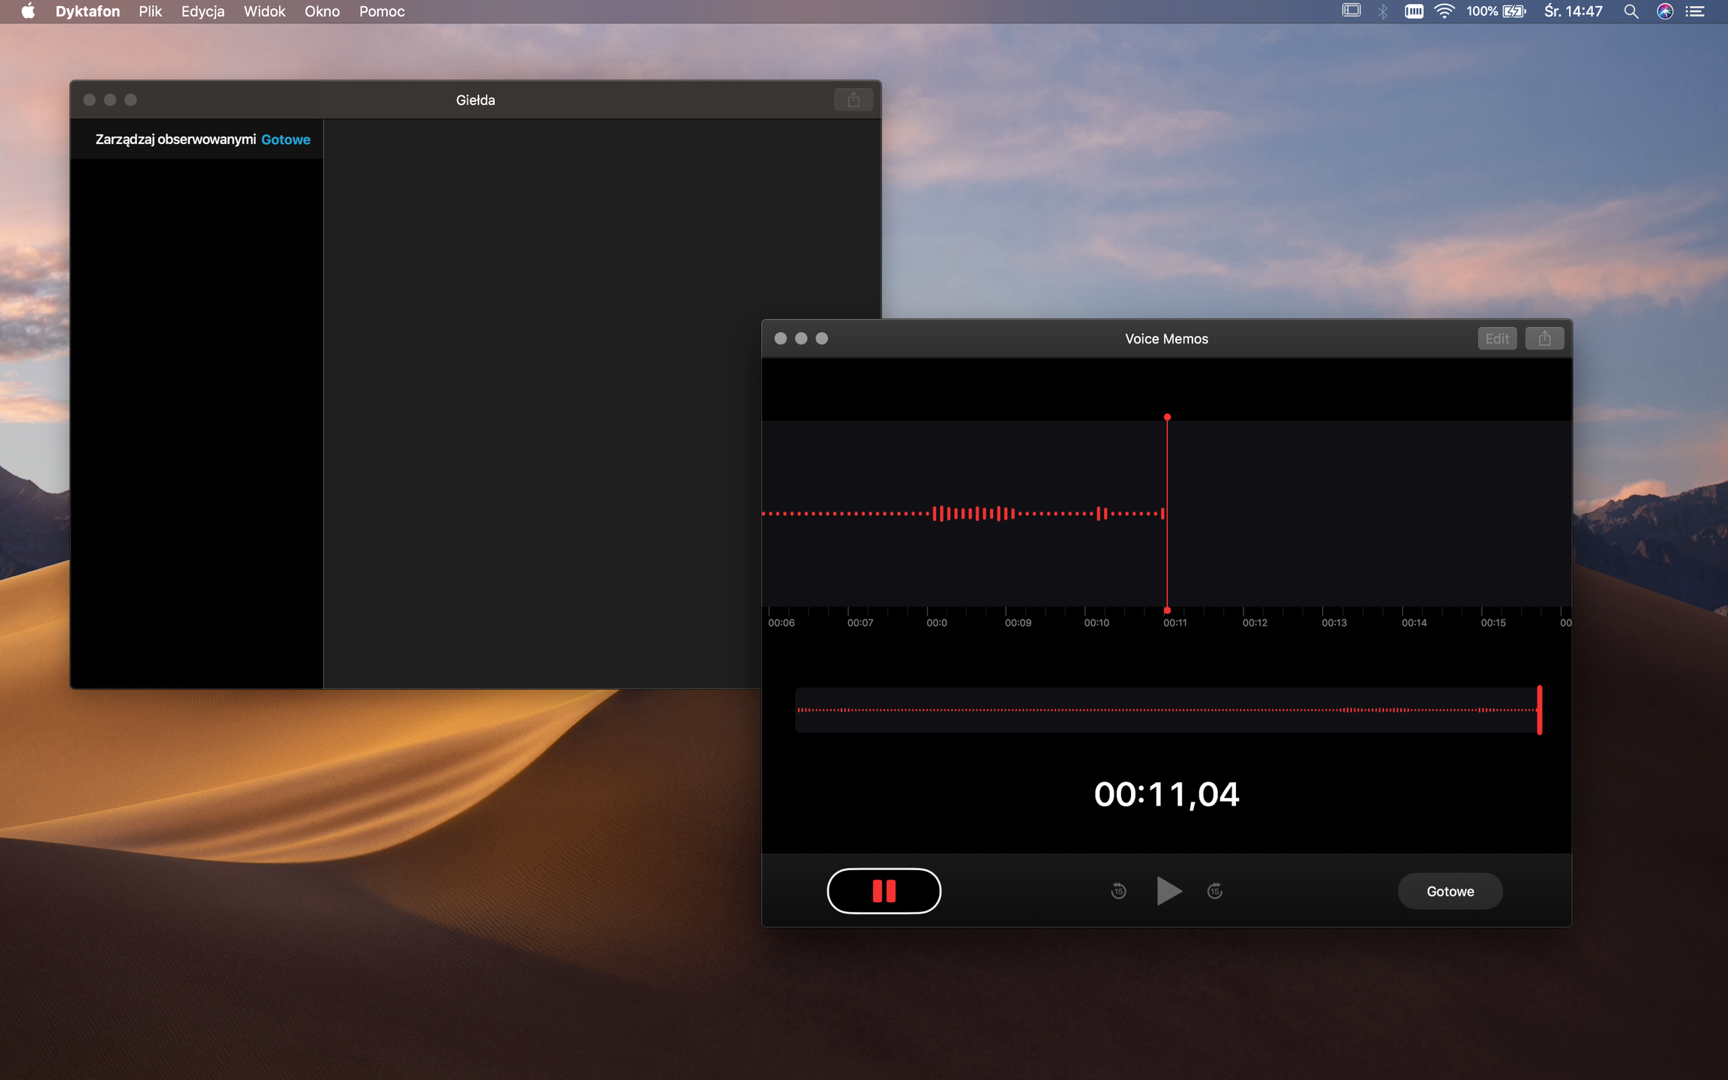Click Gotowe link next to Zarządzaj obserwowanymi
The image size is (1728, 1080).
point(286,139)
